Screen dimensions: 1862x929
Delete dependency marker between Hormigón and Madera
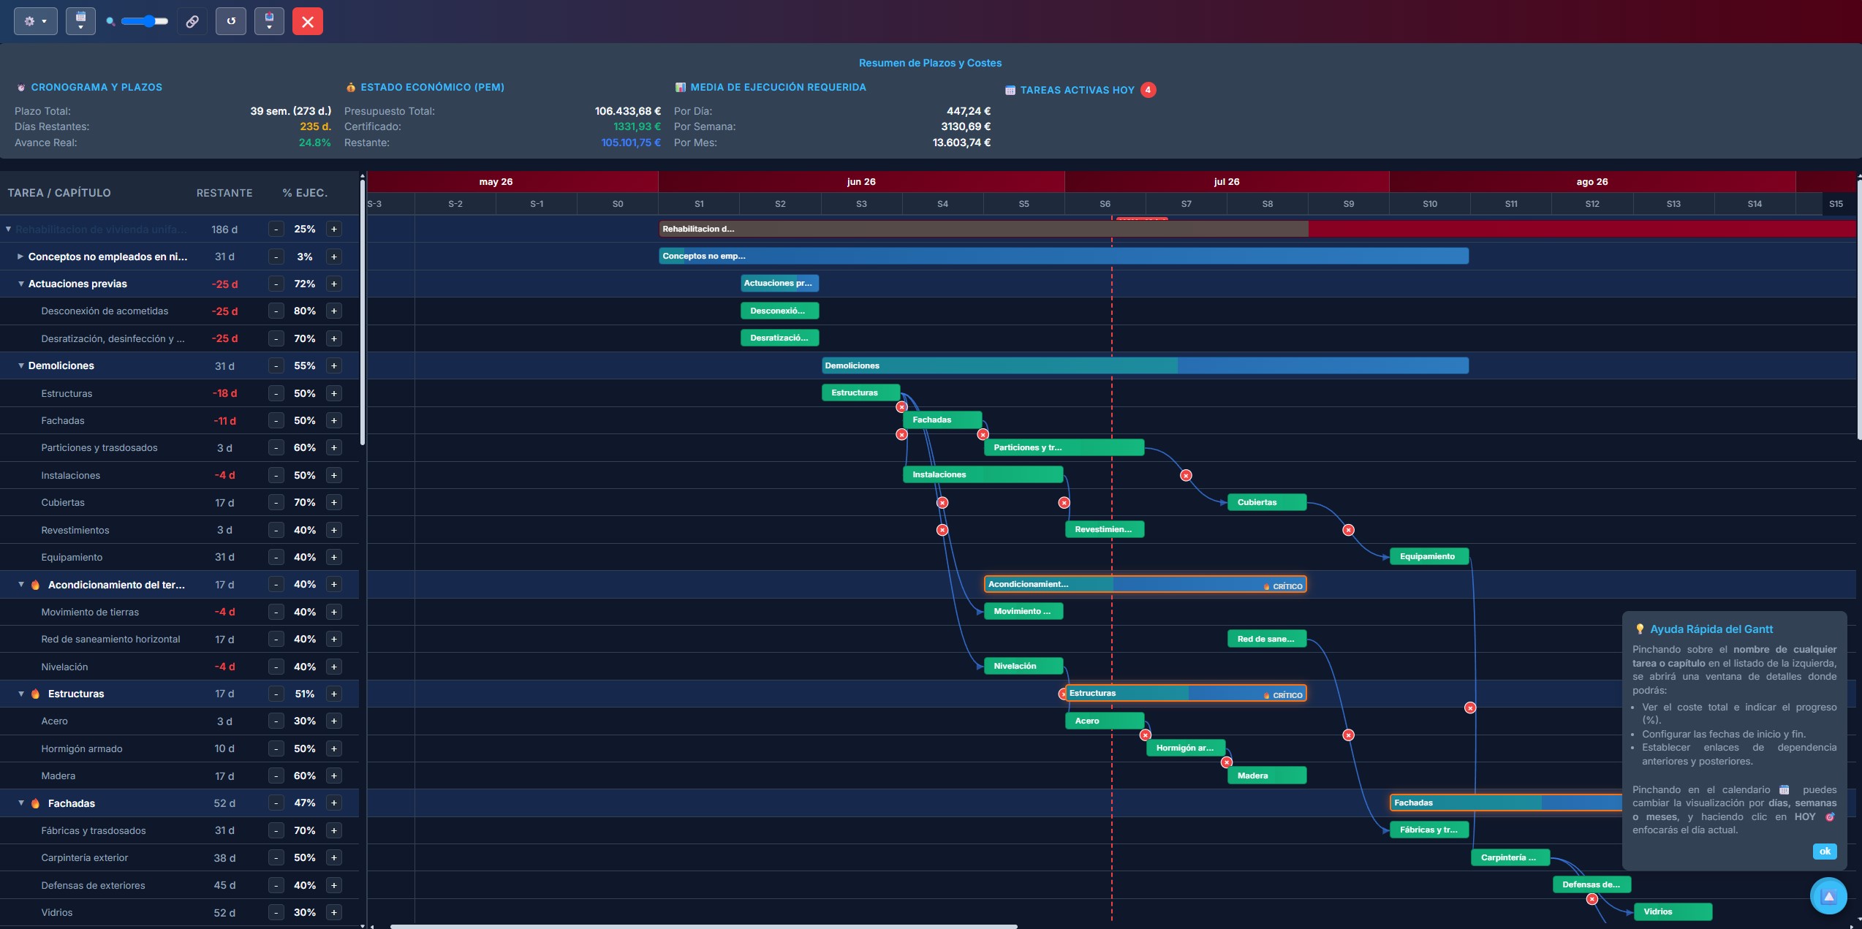[1227, 762]
